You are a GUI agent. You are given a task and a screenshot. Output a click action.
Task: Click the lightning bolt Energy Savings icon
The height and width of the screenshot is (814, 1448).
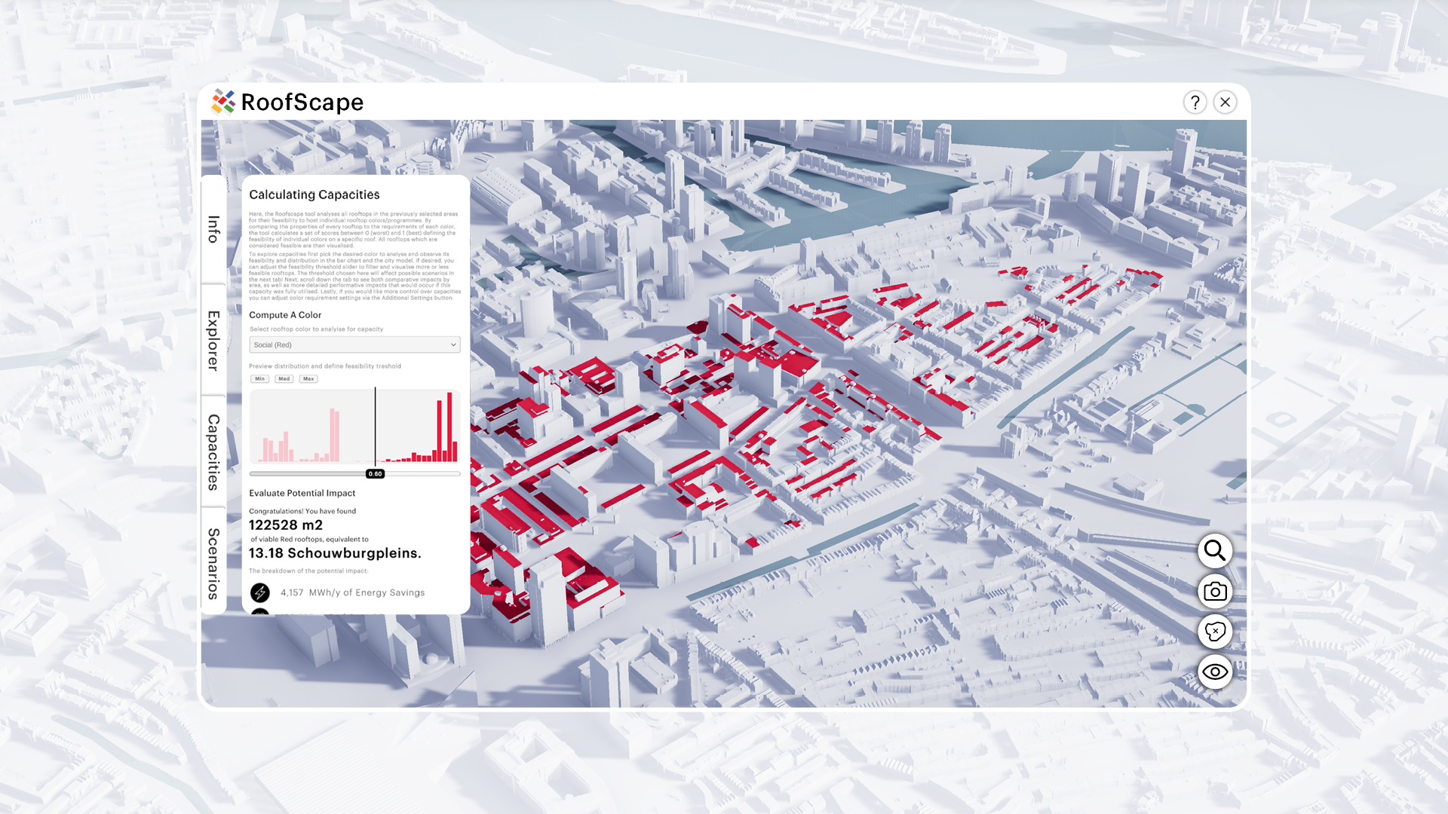click(x=260, y=592)
